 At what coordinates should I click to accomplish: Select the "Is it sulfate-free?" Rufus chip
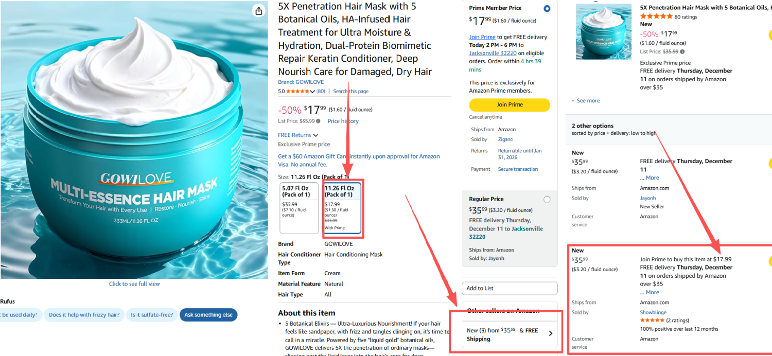point(152,315)
